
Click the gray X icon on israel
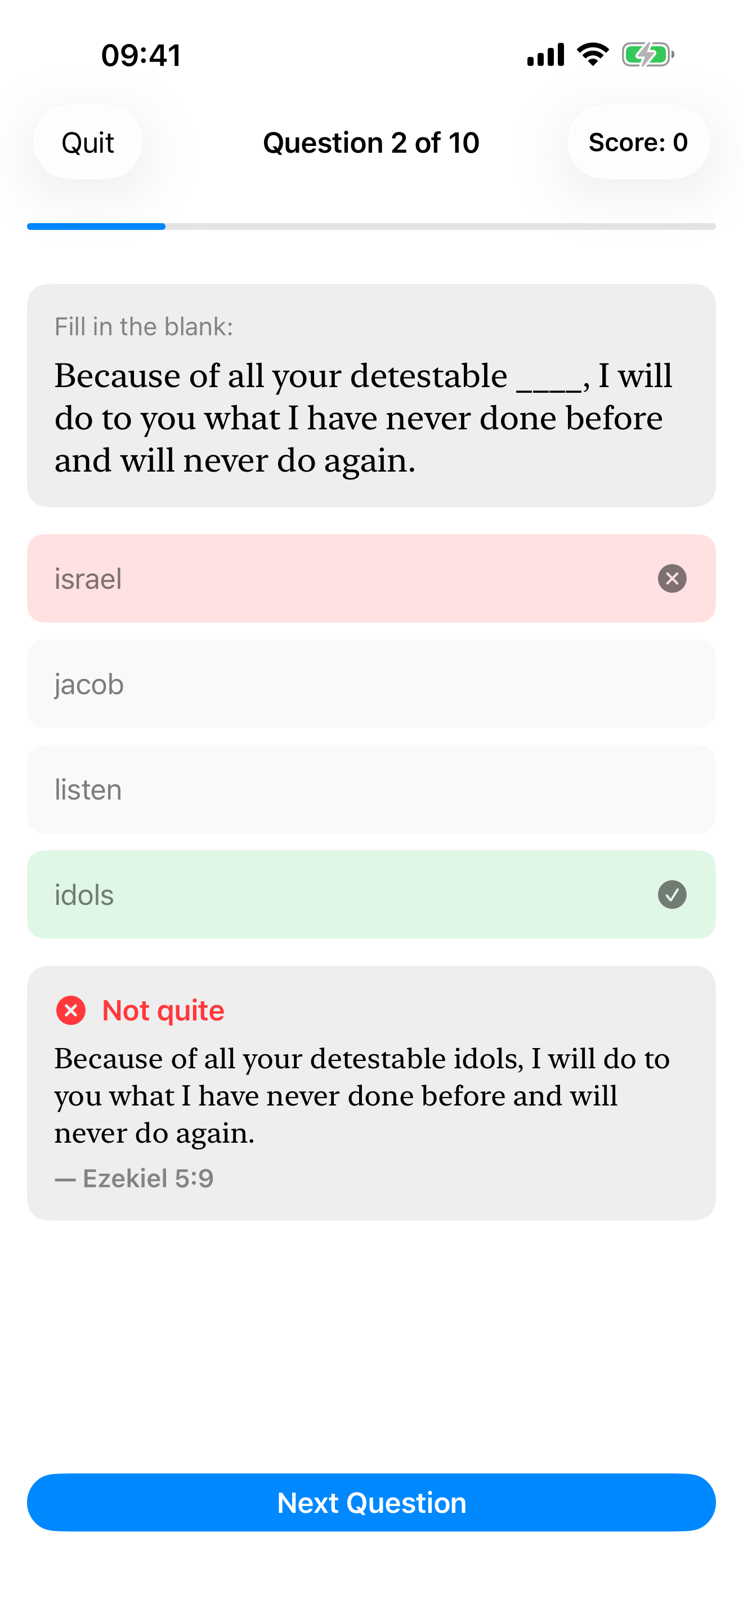[672, 579]
